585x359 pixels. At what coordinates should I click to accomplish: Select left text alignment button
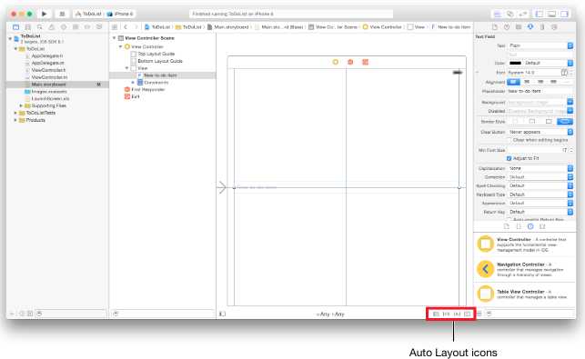click(x=513, y=82)
